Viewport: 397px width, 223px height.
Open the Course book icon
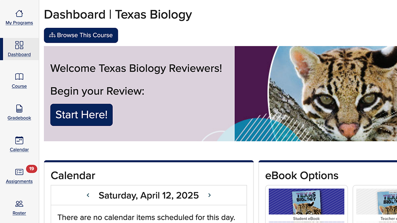click(19, 77)
